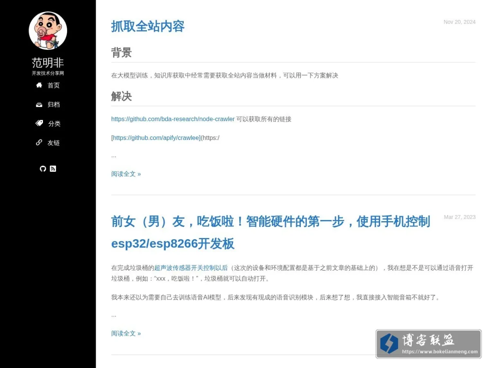Click the subtitle 开发技术分享网

pos(48,73)
